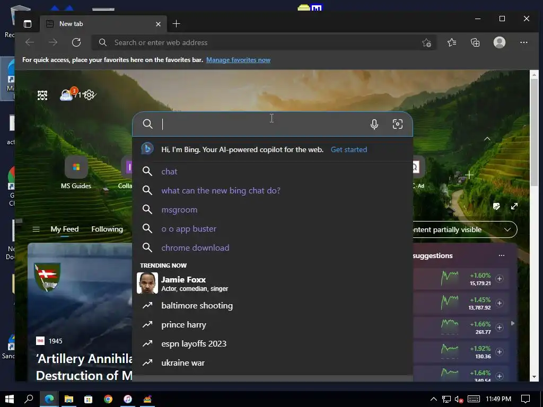Advance suggestions card with right arrow
Viewport: 543px width, 407px height.
513,323
